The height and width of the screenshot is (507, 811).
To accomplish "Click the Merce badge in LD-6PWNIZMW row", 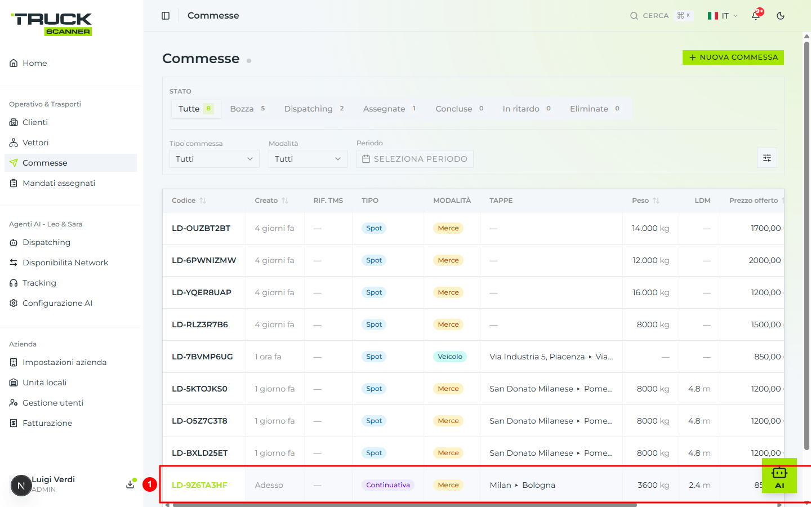I will pos(448,260).
